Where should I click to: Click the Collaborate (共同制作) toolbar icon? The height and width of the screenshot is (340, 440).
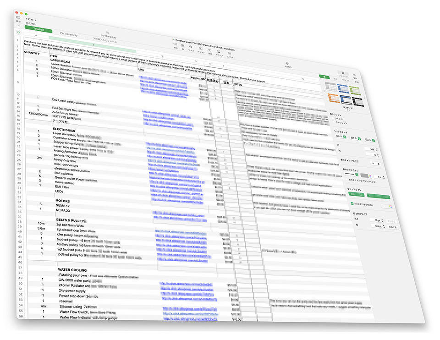(x=287, y=63)
